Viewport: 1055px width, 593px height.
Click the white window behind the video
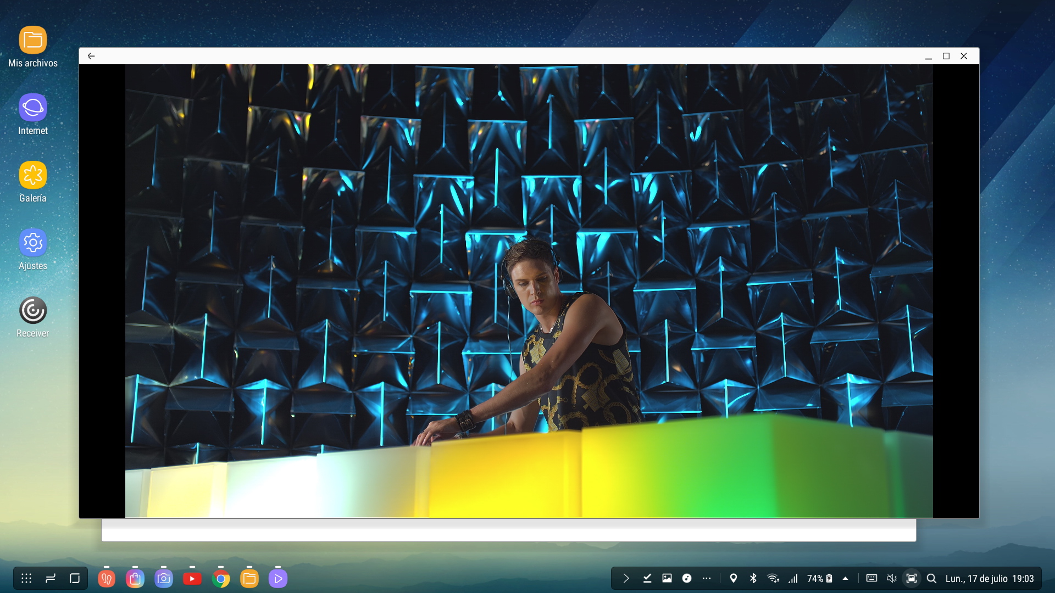(508, 530)
